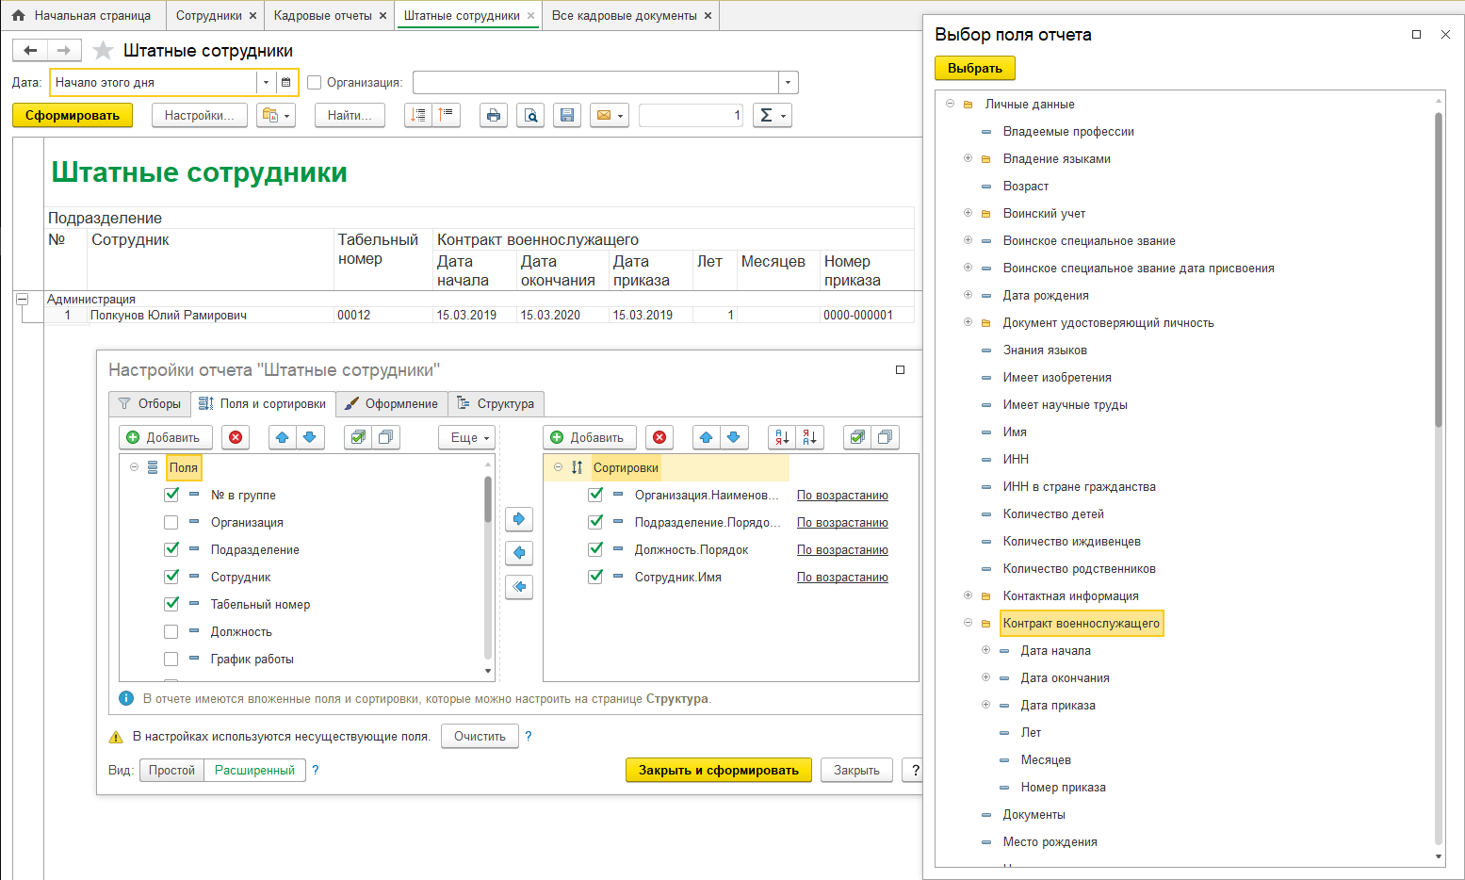Select the Простой view mode
The height and width of the screenshot is (880, 1465).
tap(171, 770)
